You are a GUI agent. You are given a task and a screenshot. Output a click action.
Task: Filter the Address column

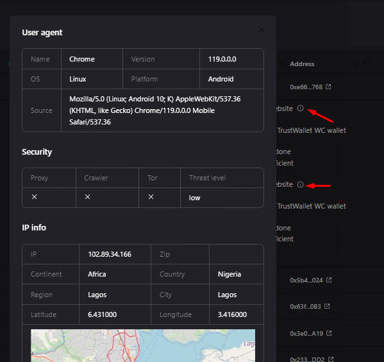(x=365, y=64)
